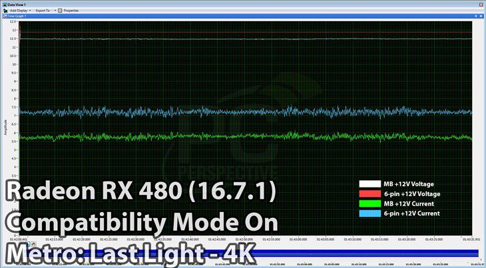
Task: Close the Time Graph 1 panel
Action: tap(481, 16)
